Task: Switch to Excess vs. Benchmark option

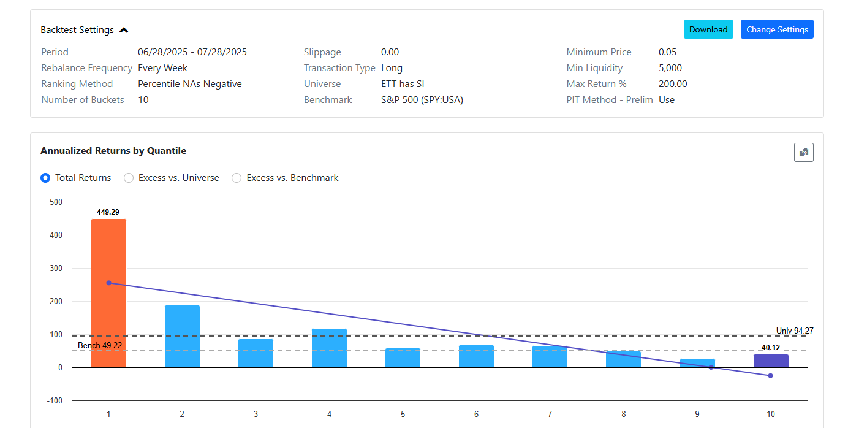Action: [x=237, y=178]
